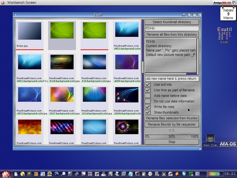Screen dimensions: 237x178
Task: Click the 'Add new name here' input field
Action: point(172,79)
